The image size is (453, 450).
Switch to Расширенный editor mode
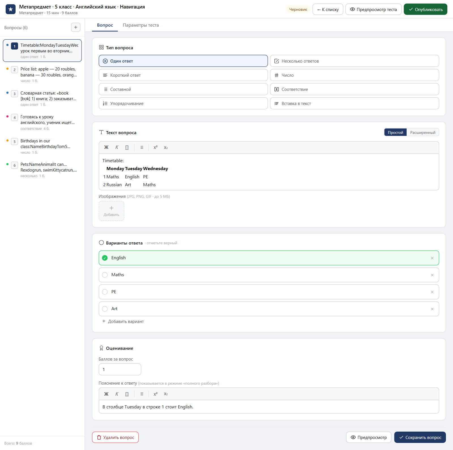point(423,132)
